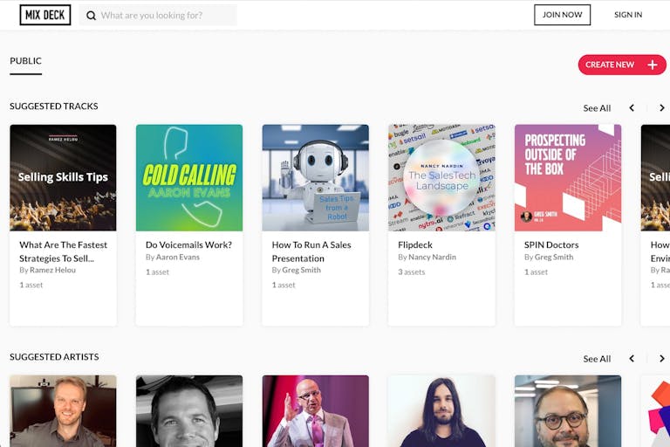This screenshot has width=670, height=447.
Task: Open artist photo of speaker with pink tie
Action: pyautogui.click(x=315, y=411)
